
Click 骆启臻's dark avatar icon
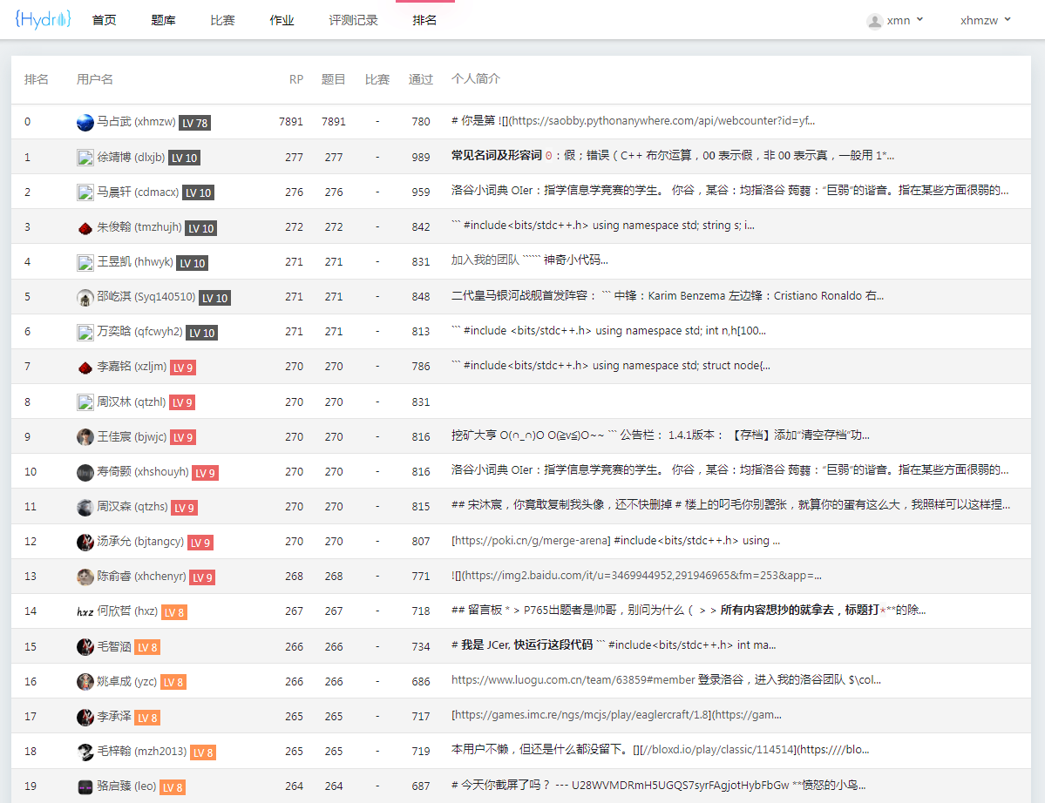pos(85,786)
